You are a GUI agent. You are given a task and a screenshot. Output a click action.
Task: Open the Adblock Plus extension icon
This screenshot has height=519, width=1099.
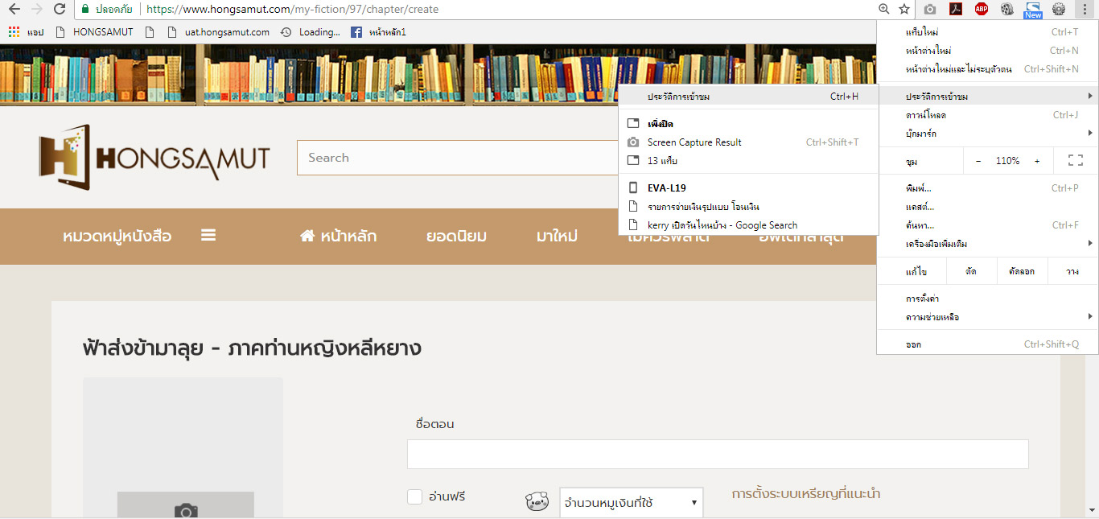point(981,9)
